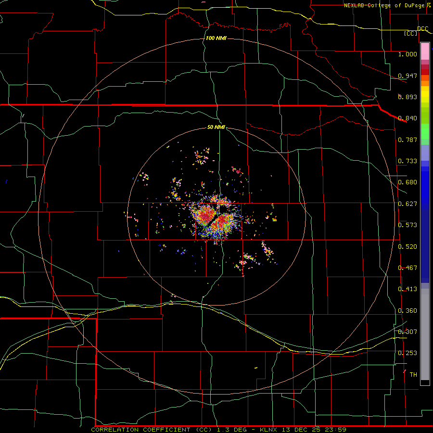Select the 0.787 scale value
The width and height of the screenshot is (433, 433).
pyautogui.click(x=408, y=140)
